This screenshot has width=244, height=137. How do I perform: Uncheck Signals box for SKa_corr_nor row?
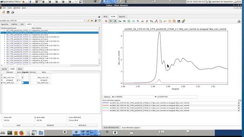click(22, 77)
